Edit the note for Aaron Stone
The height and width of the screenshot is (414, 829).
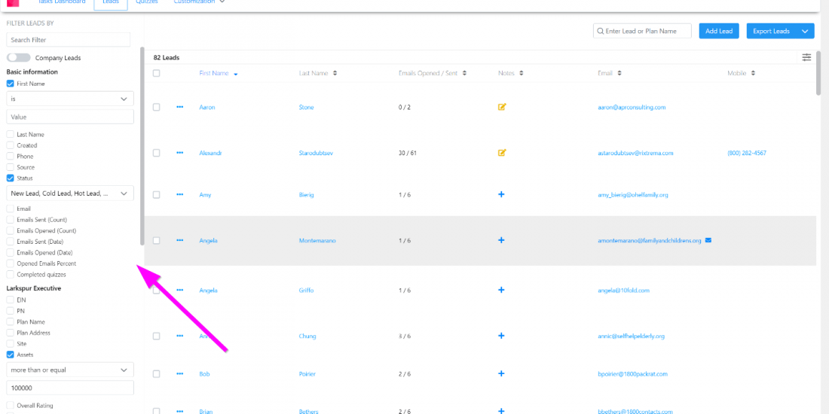502,107
